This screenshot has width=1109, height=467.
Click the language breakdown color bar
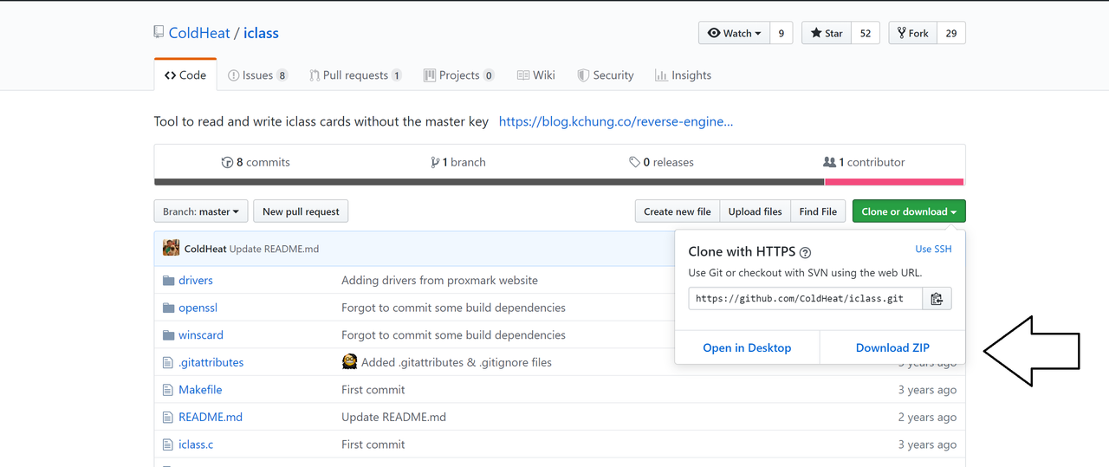[560, 182]
